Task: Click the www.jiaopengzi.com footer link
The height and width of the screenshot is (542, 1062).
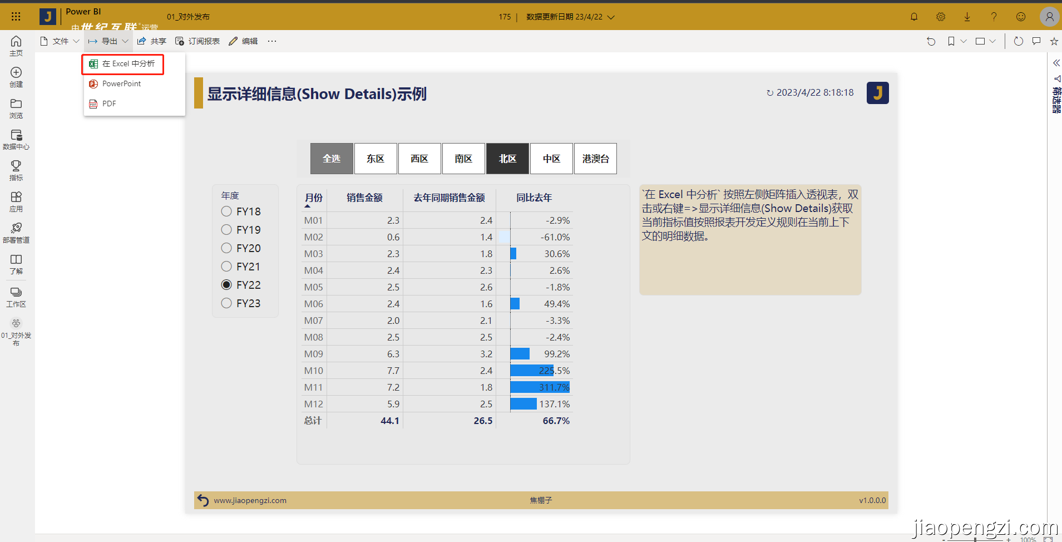Action: click(x=250, y=500)
